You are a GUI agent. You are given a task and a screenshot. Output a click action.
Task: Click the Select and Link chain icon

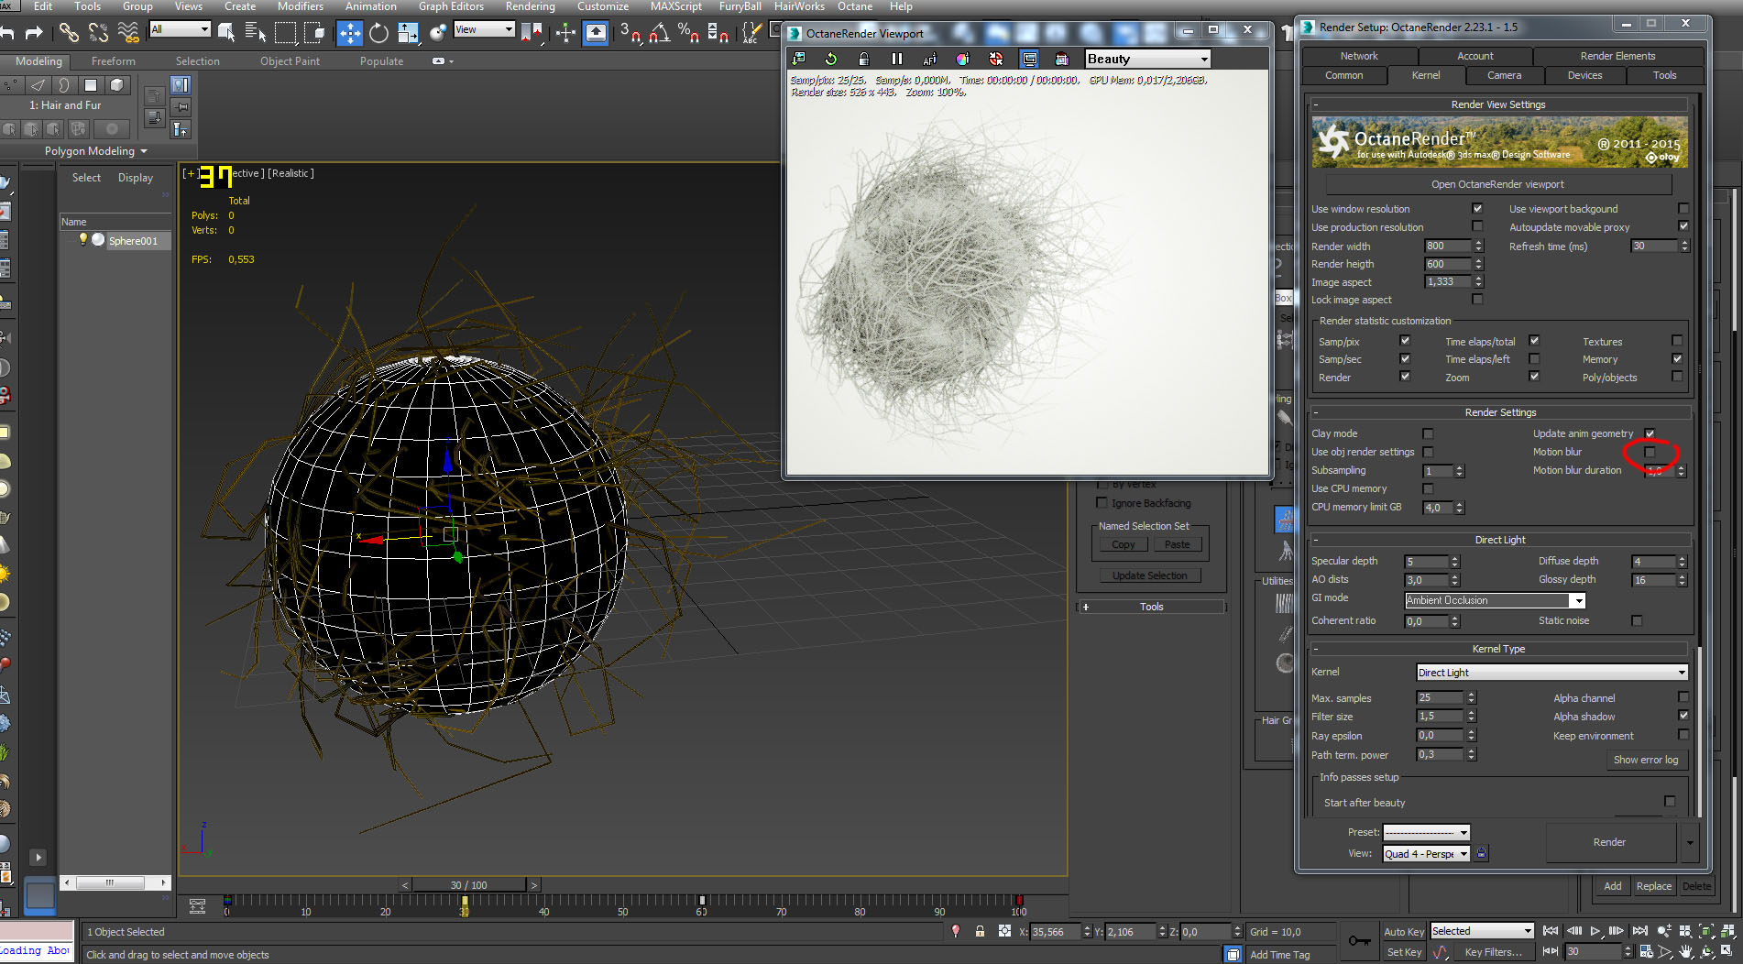[x=69, y=34]
